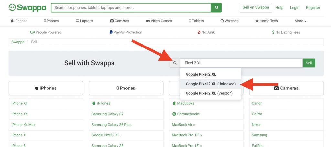Click the iPhones category header button

(46, 88)
